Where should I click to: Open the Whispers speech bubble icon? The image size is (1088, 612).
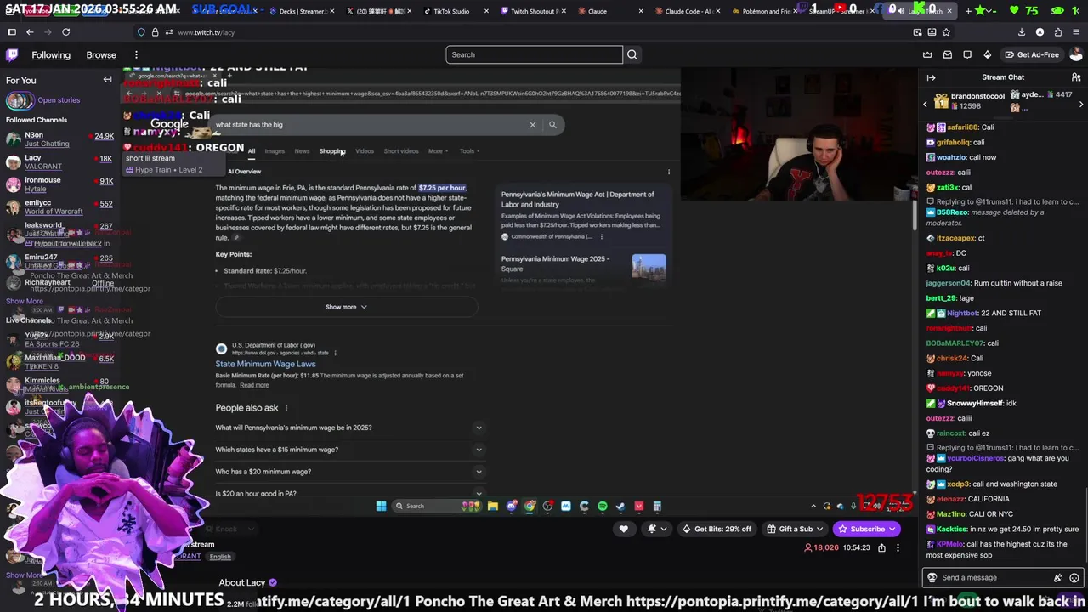point(967,54)
